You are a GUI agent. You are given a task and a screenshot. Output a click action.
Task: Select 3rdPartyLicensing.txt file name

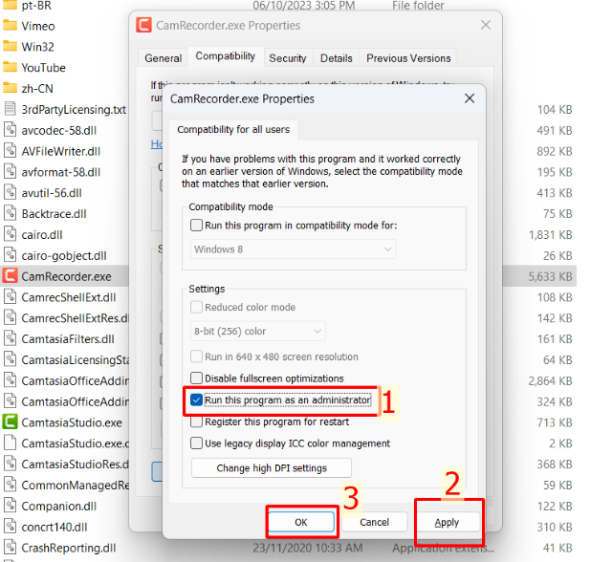coord(74,110)
